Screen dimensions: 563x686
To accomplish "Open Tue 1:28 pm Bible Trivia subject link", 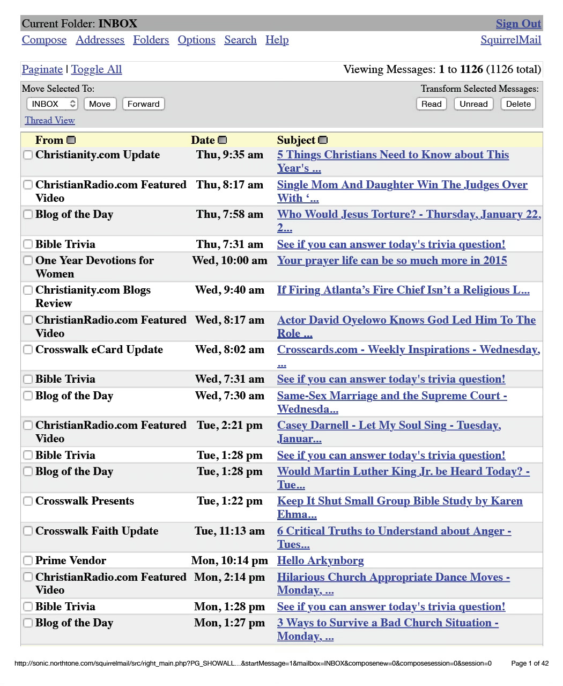I will (391, 455).
